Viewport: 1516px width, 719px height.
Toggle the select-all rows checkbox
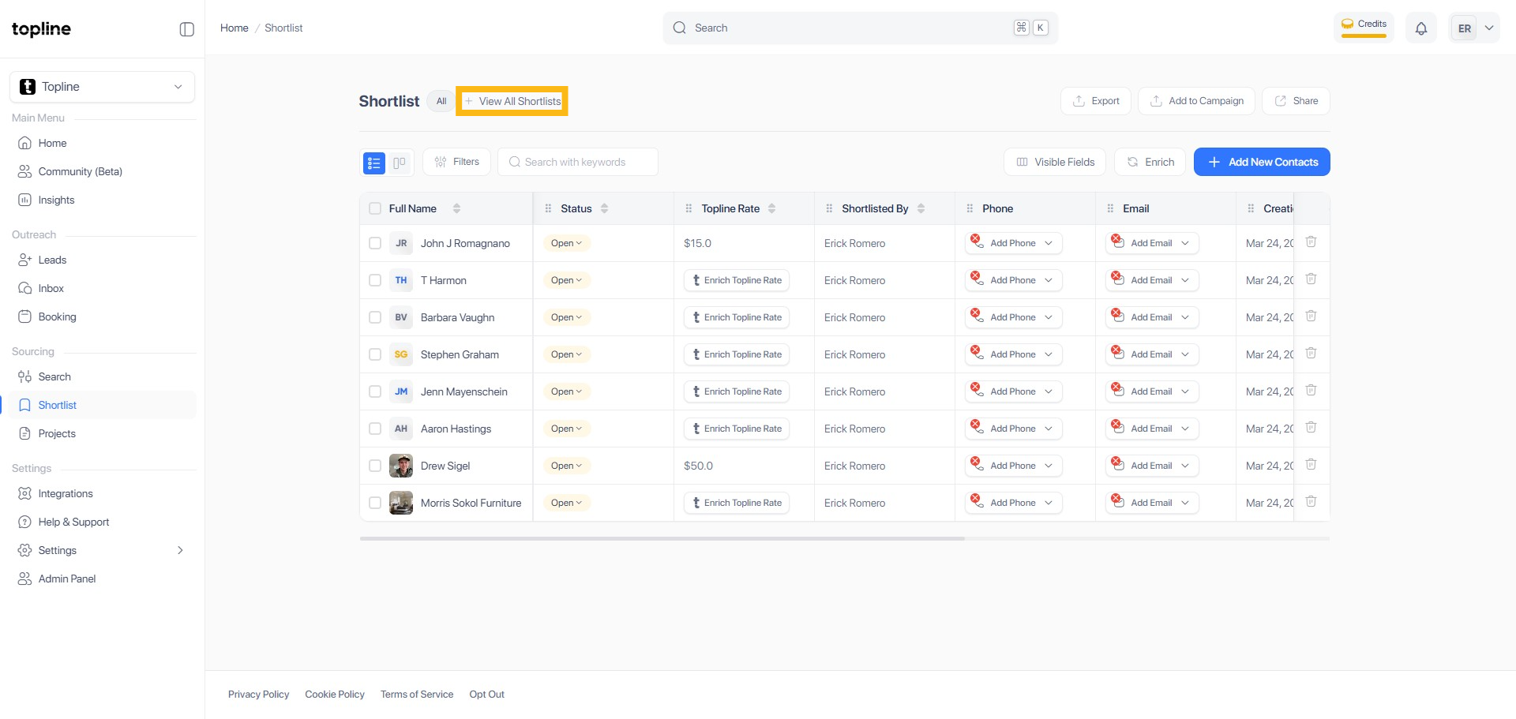coord(375,208)
